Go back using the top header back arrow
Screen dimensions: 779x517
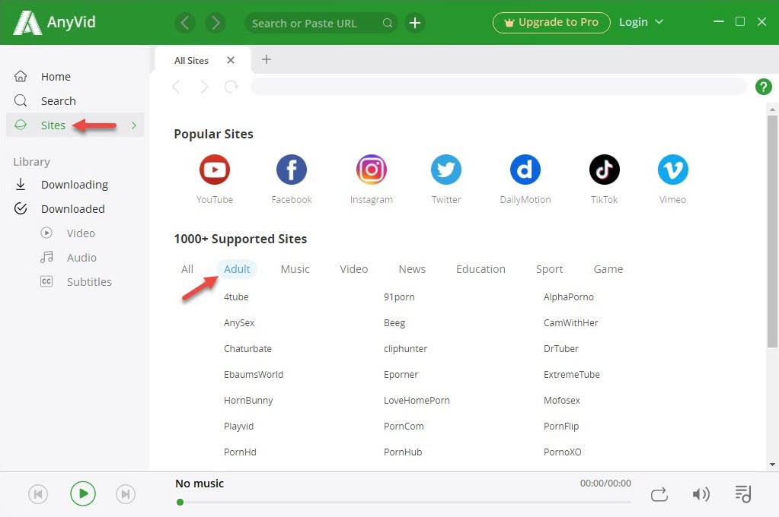click(x=185, y=23)
